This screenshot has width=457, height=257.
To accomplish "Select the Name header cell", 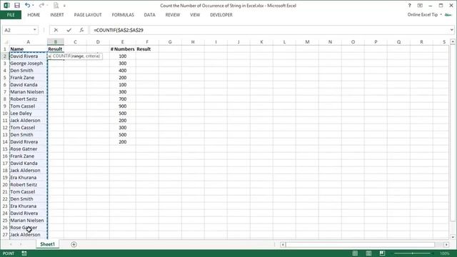I will (29, 49).
